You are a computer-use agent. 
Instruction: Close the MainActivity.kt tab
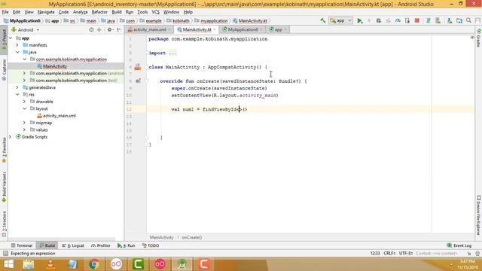[215, 29]
